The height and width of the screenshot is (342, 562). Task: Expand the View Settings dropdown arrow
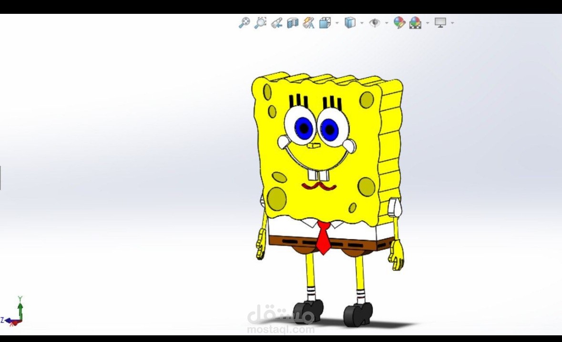click(452, 23)
